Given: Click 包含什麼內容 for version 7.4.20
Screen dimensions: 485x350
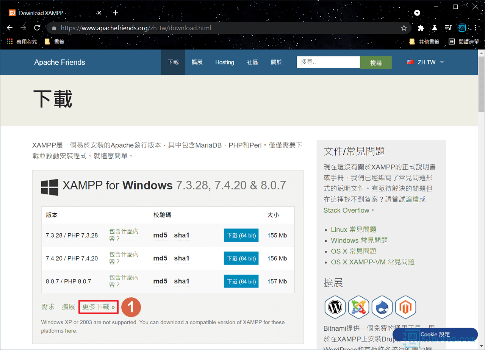Looking at the screenshot, I should click(124, 258).
